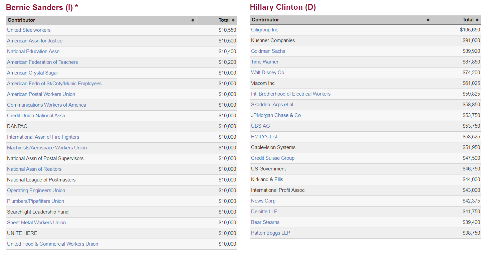The height and width of the screenshot is (259, 488).
Task: Open United Food & Commercial Workers Union link
Action: click(53, 244)
